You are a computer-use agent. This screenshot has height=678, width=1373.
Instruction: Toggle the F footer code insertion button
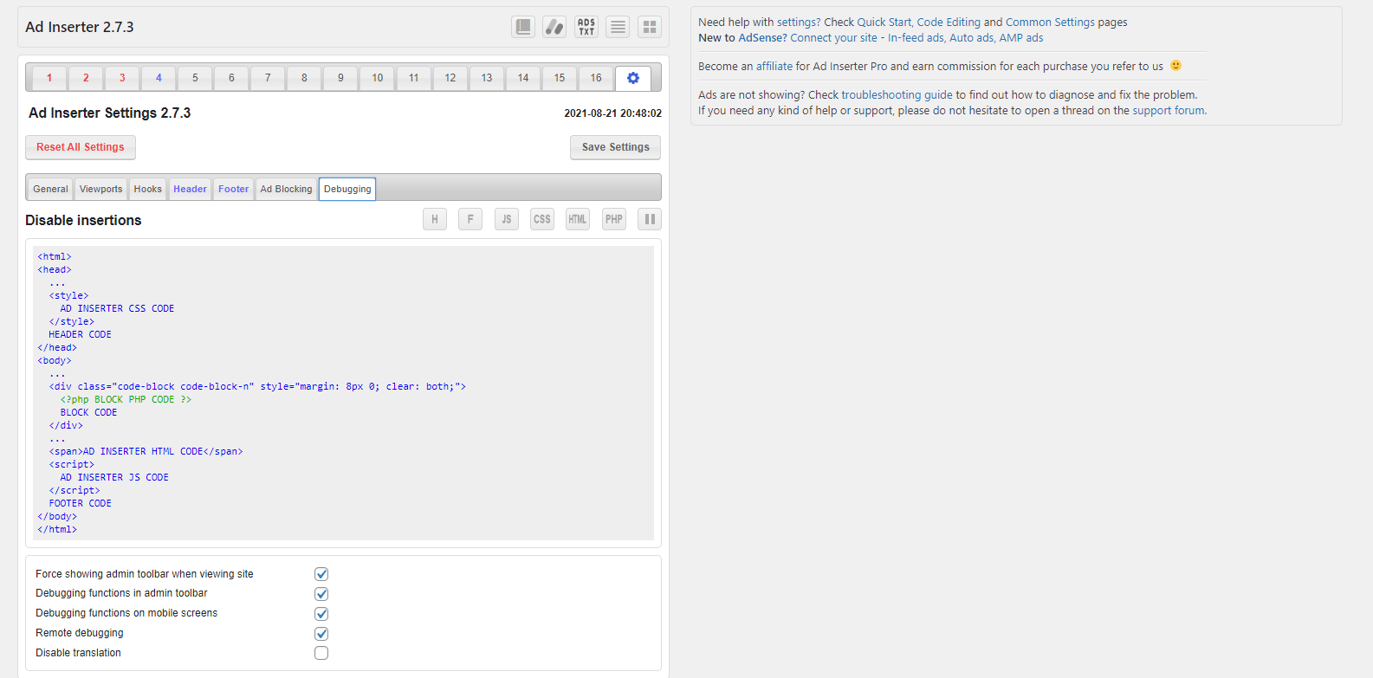[x=470, y=219]
